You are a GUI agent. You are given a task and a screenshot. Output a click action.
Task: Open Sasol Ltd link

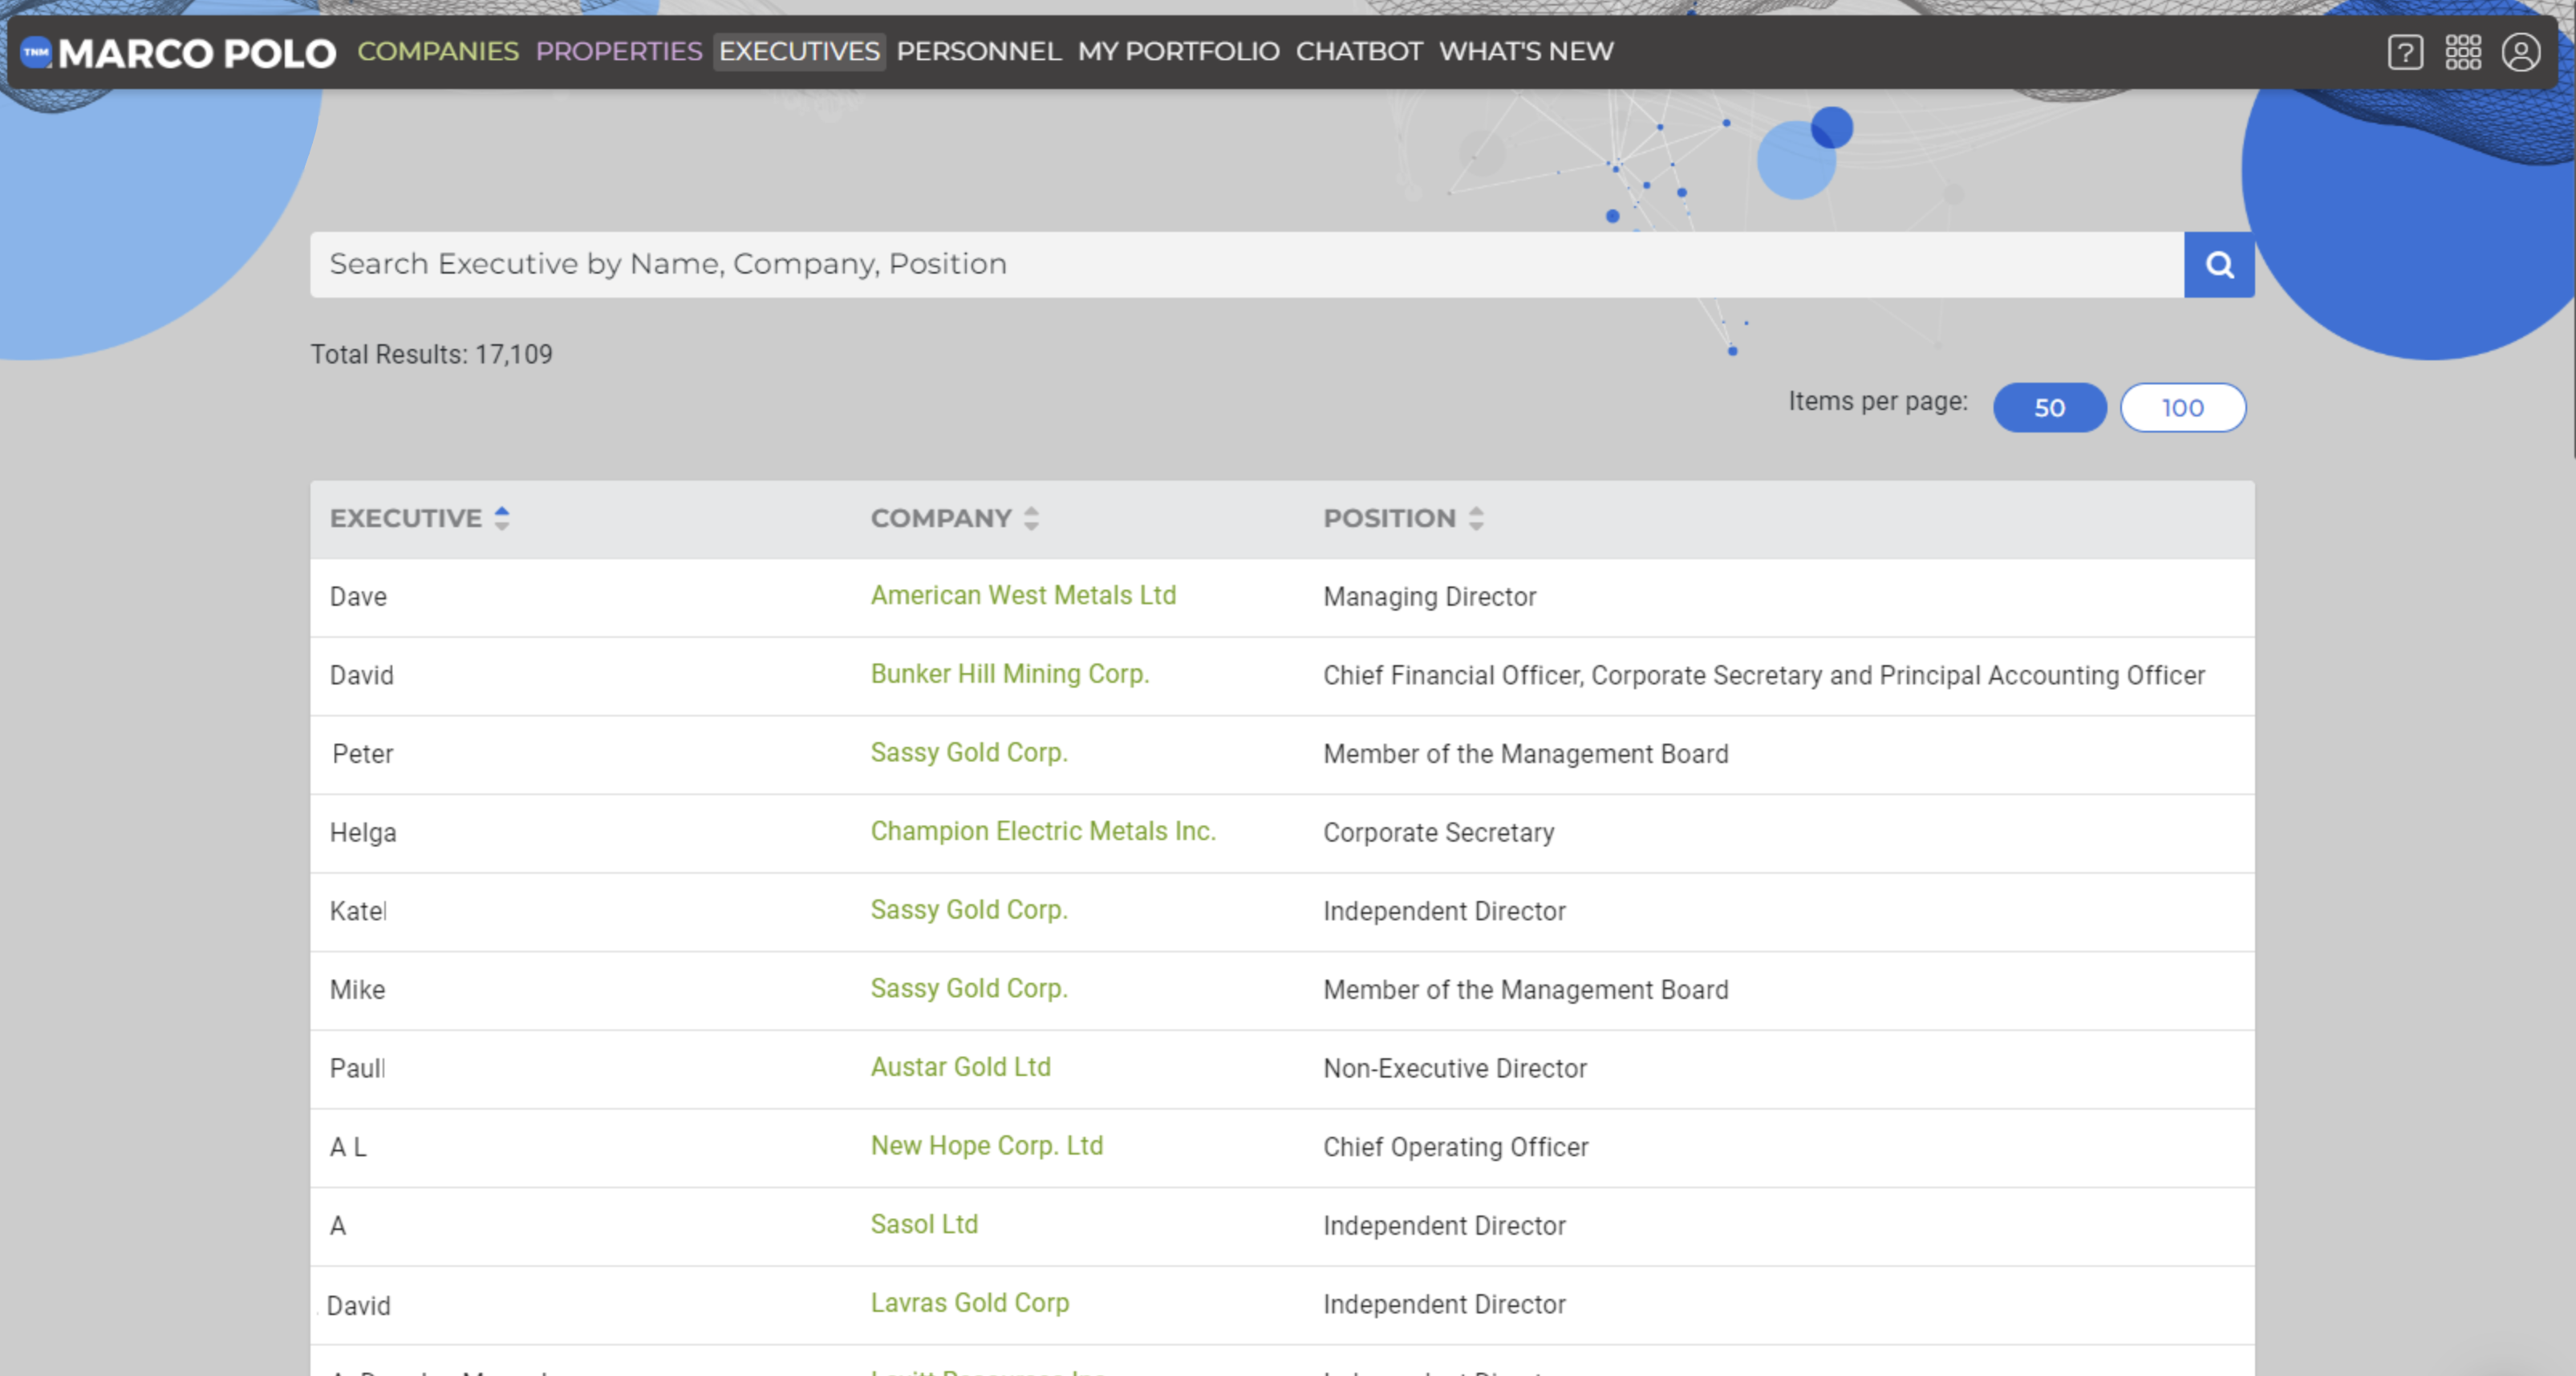(924, 1225)
